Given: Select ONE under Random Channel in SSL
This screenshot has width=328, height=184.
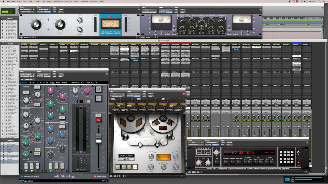Looking at the screenshot, I should point(98,115).
